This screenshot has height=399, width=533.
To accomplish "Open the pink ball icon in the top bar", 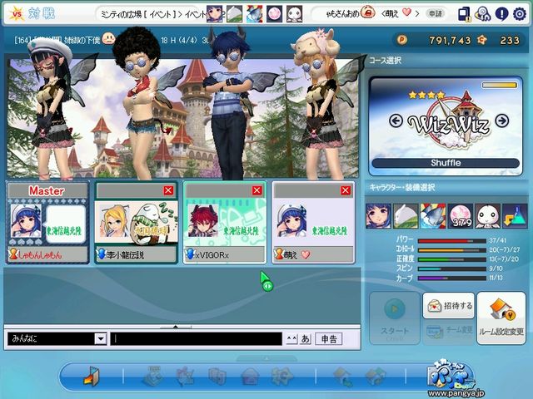I will tap(274, 14).
